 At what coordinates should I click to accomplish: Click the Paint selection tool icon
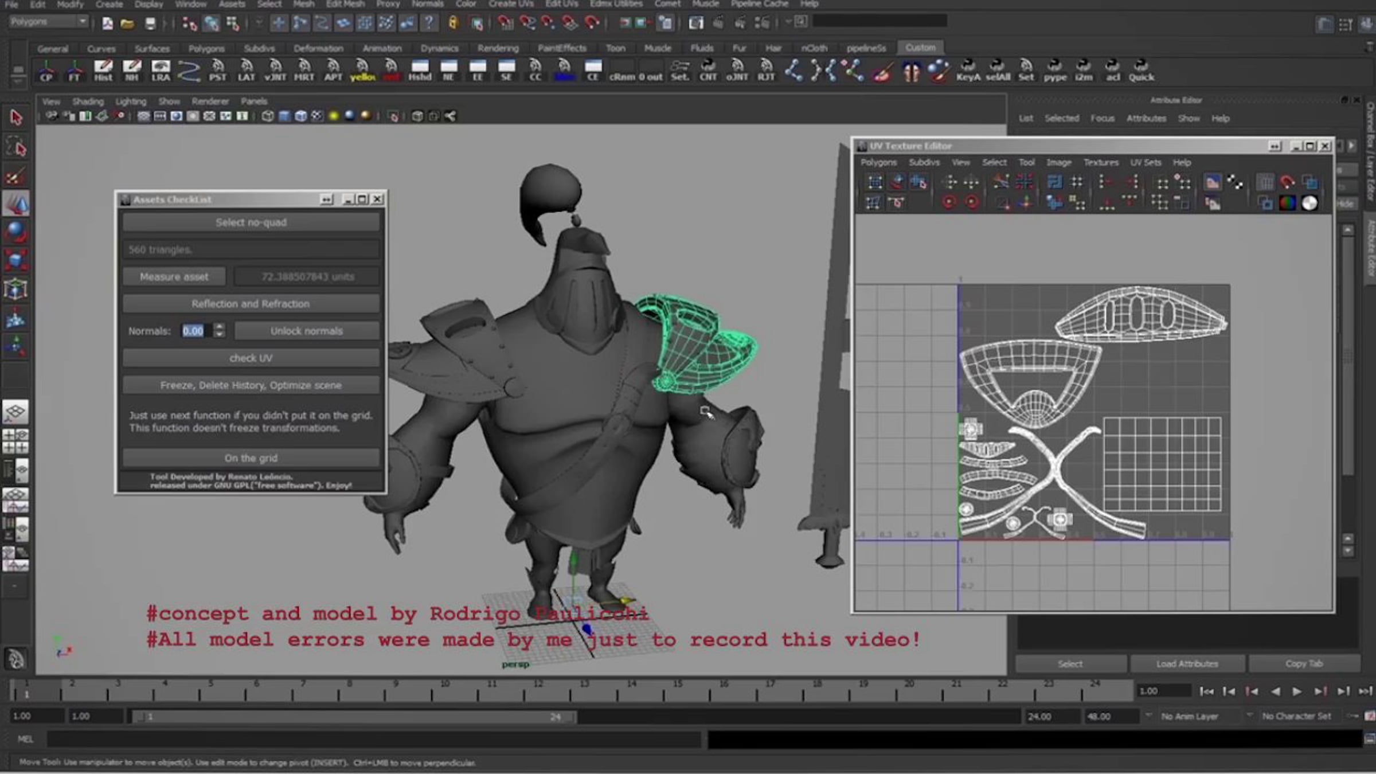click(x=16, y=176)
